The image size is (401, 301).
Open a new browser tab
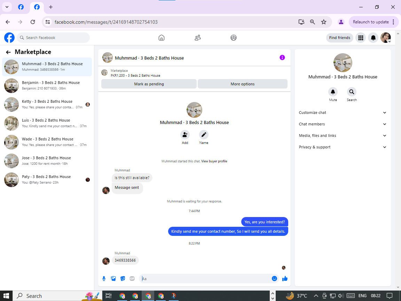coord(50,7)
